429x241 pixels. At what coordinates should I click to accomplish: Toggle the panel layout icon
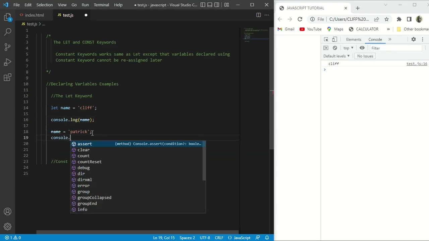pyautogui.click(x=210, y=5)
